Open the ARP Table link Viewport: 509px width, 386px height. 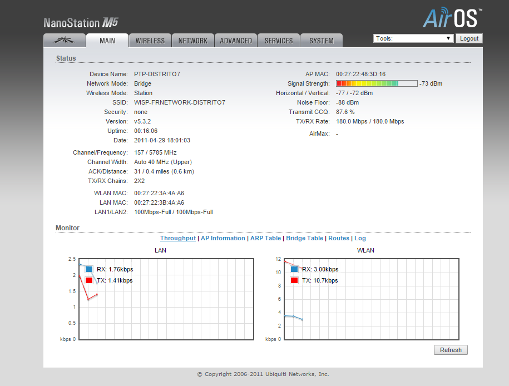(265, 238)
